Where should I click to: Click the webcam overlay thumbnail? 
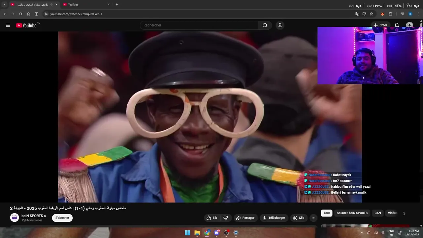[x=370, y=56]
